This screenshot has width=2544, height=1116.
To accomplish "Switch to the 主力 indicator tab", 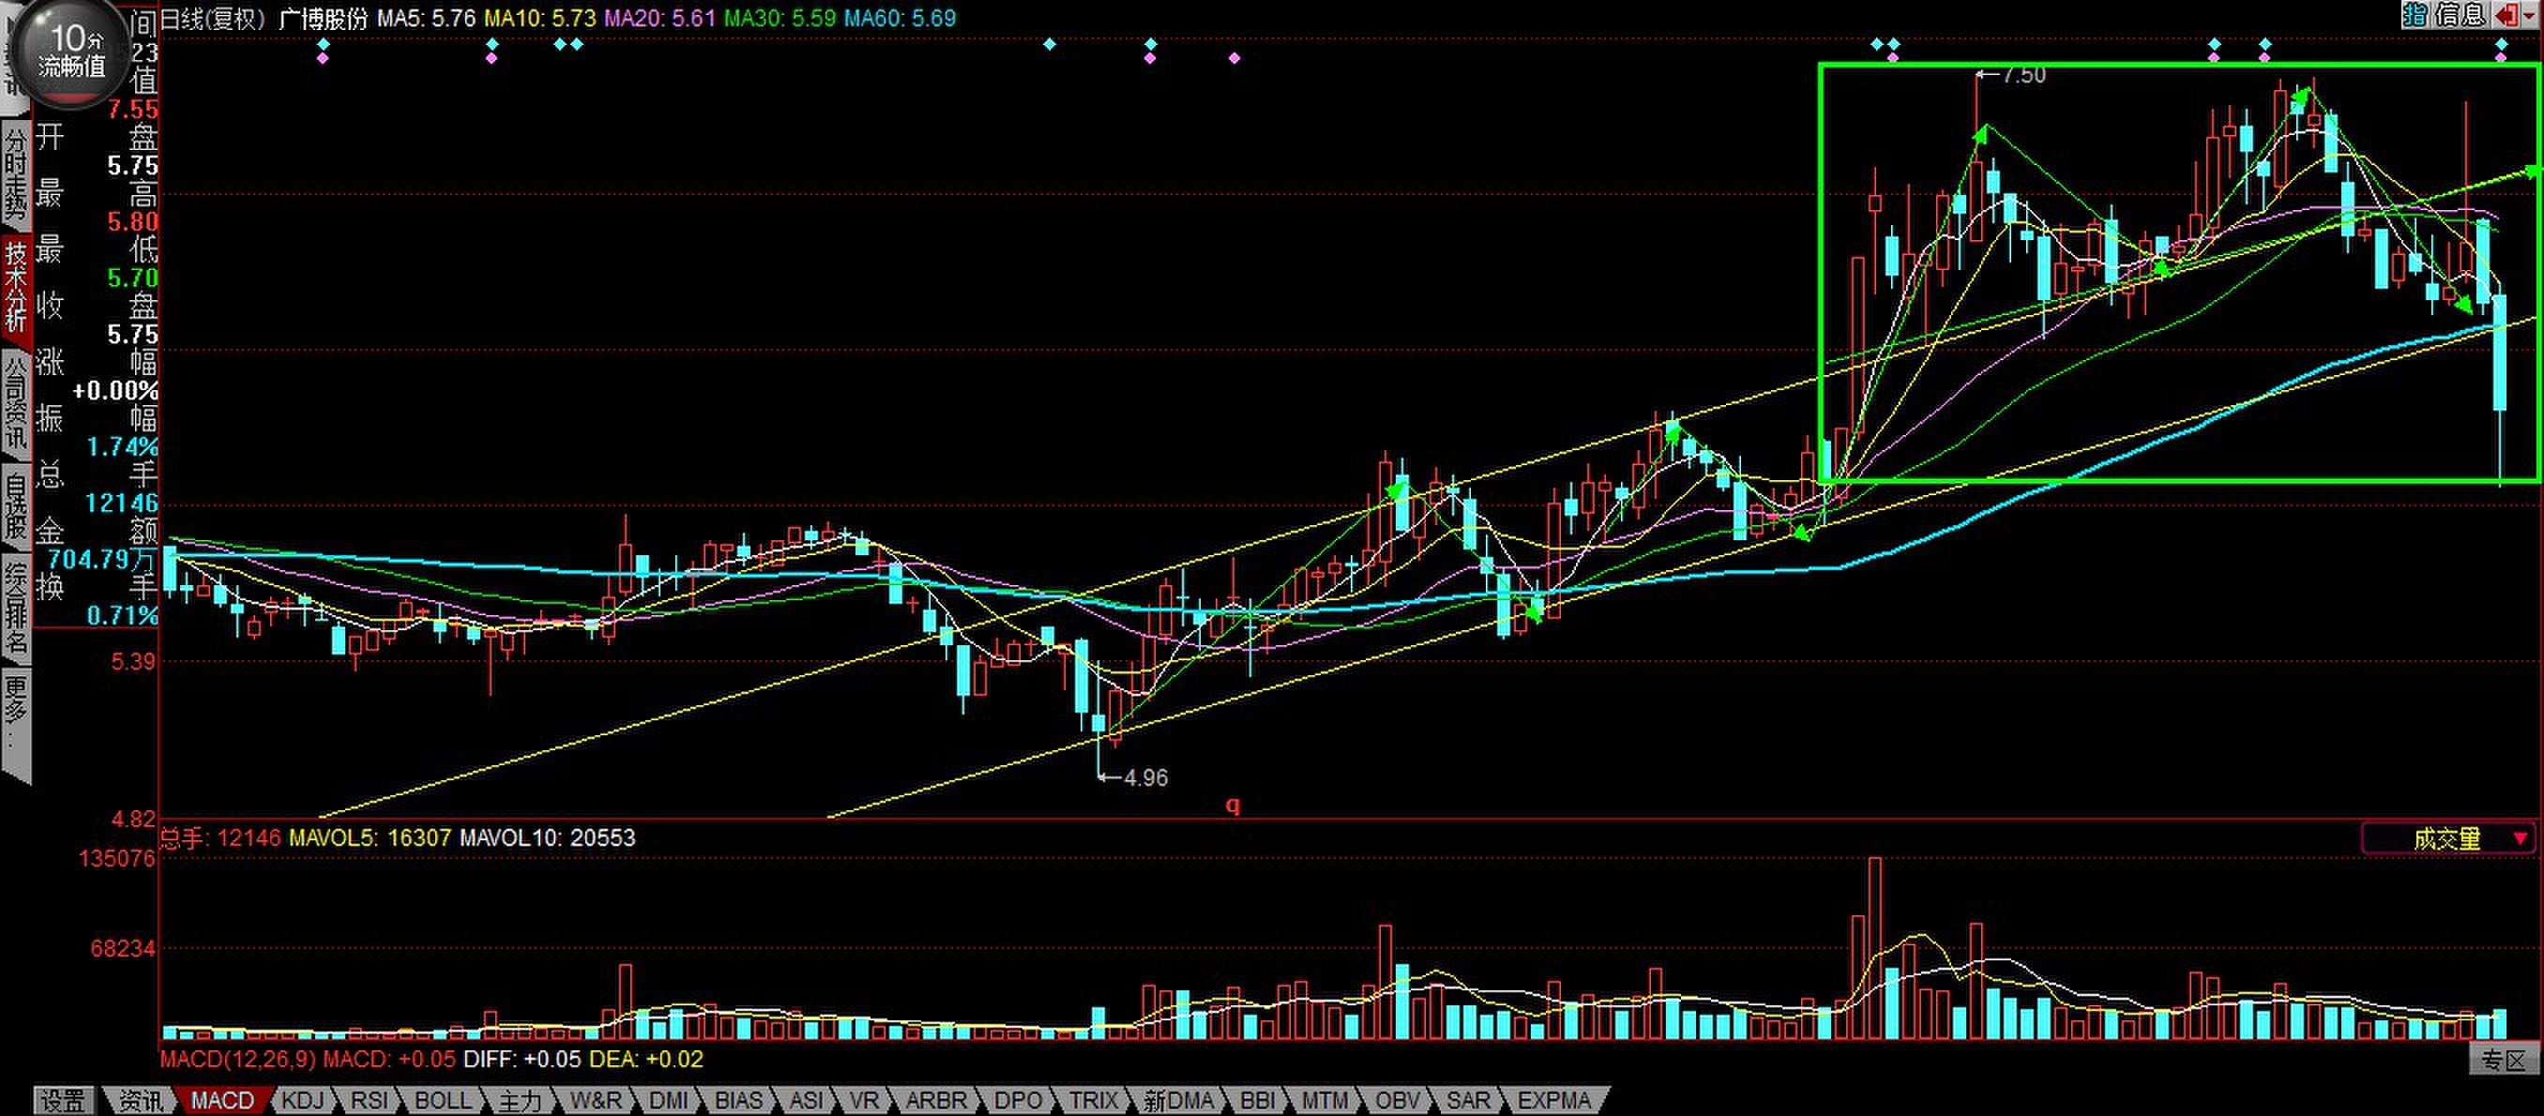I will pyautogui.click(x=520, y=1100).
